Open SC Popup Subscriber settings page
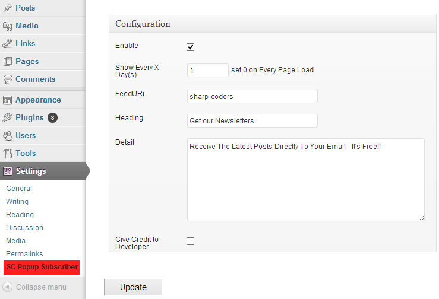Image resolution: width=439 pixels, height=299 pixels. coord(42,267)
